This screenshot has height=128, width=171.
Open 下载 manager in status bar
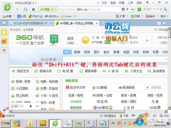(x=124, y=116)
